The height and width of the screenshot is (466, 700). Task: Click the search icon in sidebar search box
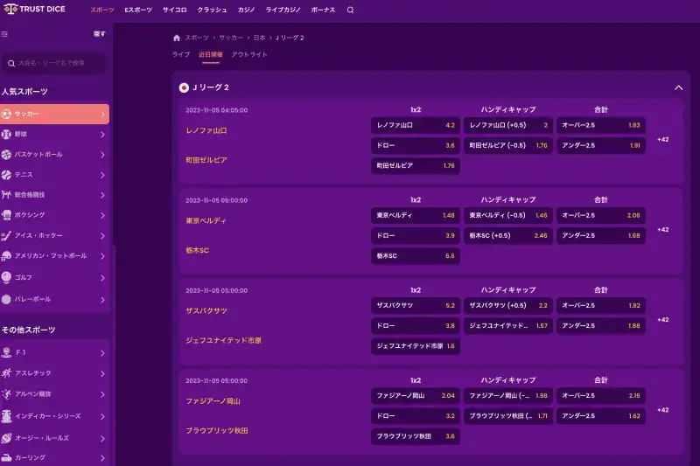pyautogui.click(x=11, y=64)
